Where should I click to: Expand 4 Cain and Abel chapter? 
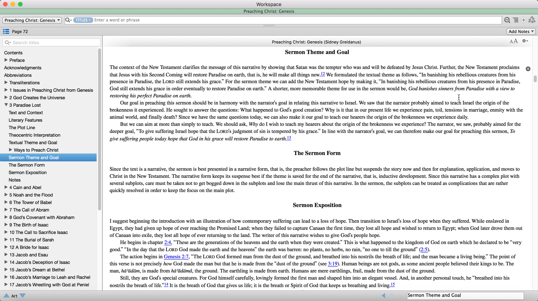pos(6,187)
